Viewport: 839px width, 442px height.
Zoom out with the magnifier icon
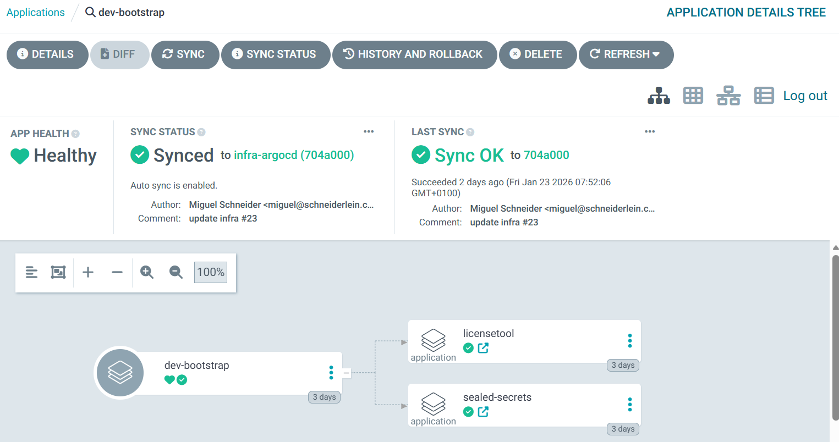176,272
